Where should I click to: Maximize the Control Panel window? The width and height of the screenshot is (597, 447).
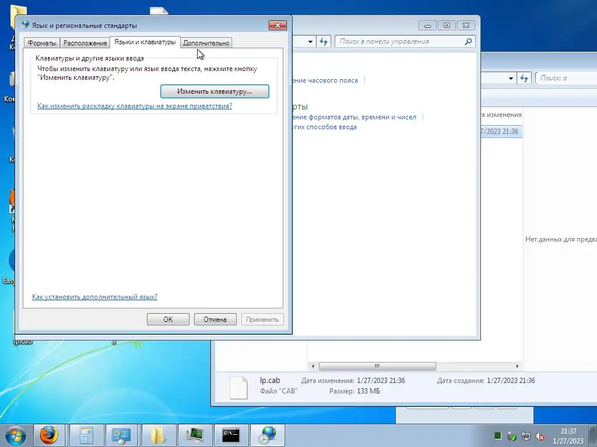pos(447,25)
